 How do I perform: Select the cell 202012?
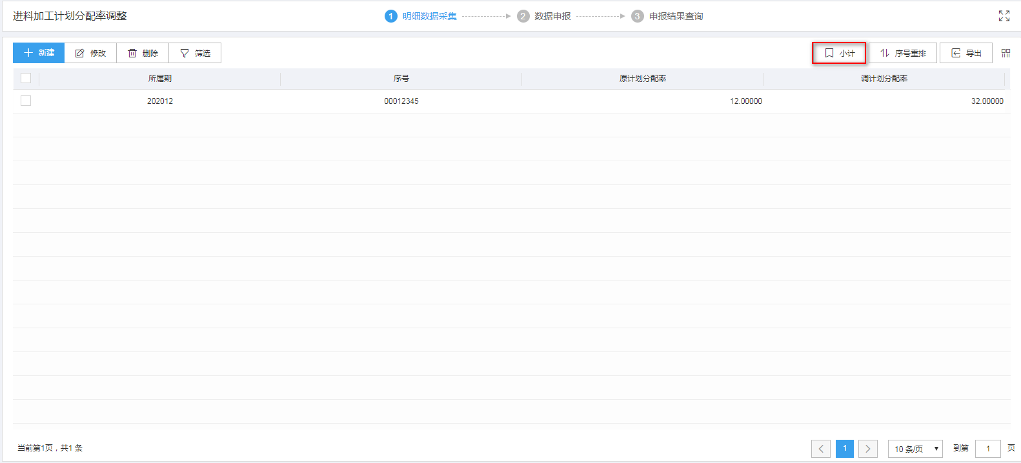coord(160,101)
